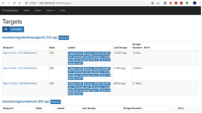Image resolution: width=202 pixels, height=113 pixels.
Task: Select the All targets filter
Action: (x=6, y=29)
